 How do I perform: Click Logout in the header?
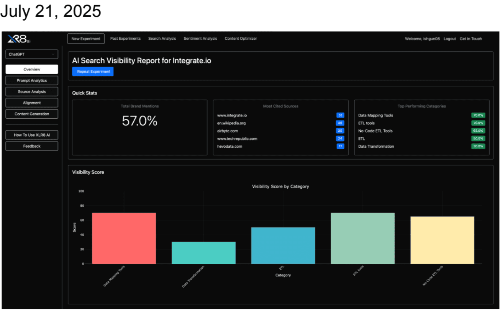point(449,39)
